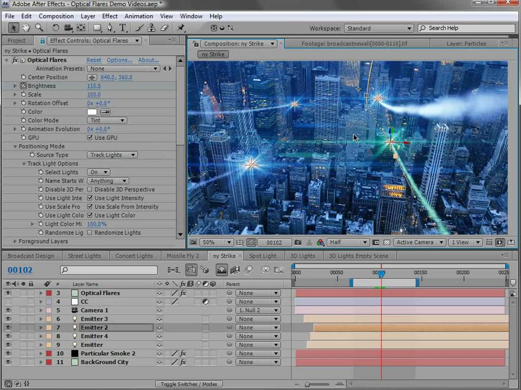Select the Rotation tool

[55, 28]
